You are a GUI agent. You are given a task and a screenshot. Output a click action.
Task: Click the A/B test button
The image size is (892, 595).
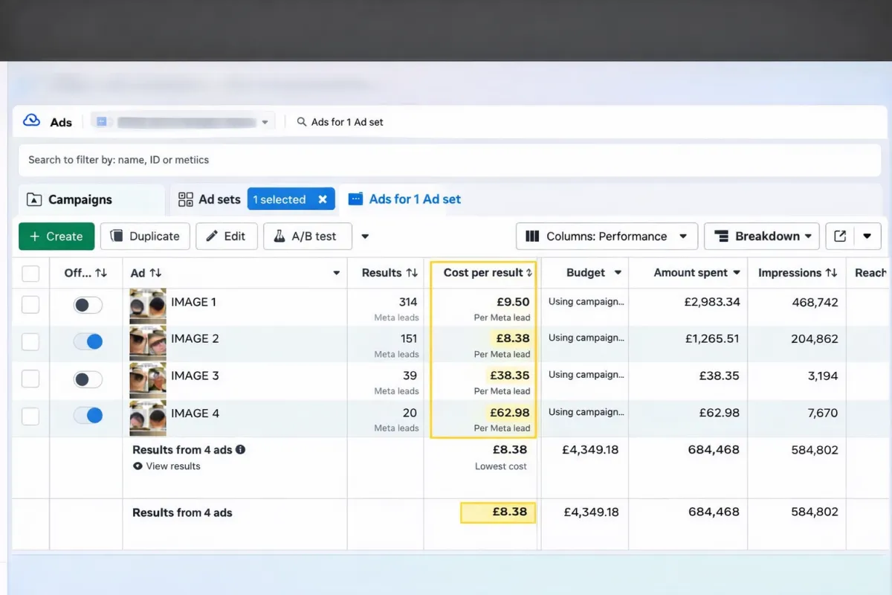pyautogui.click(x=308, y=237)
